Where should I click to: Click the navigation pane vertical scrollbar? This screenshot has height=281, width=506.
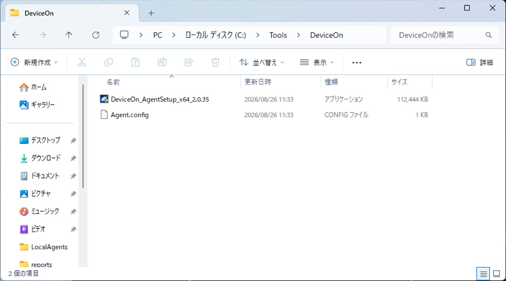coord(83,136)
